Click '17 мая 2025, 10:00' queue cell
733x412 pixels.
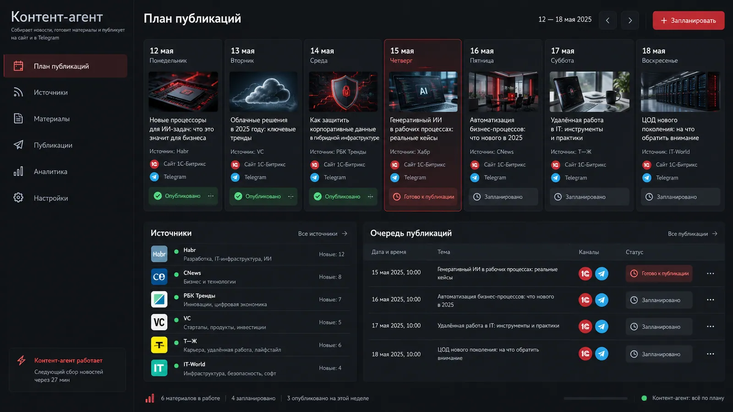coord(396,326)
